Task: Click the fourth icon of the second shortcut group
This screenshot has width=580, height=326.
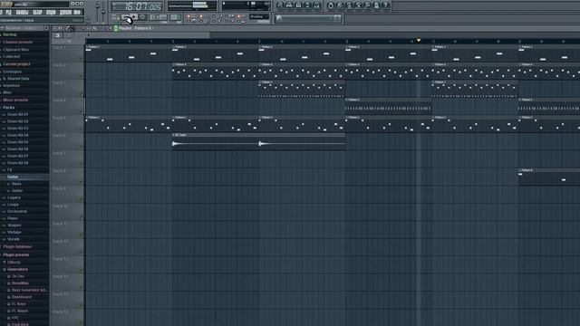Action: [359, 5]
